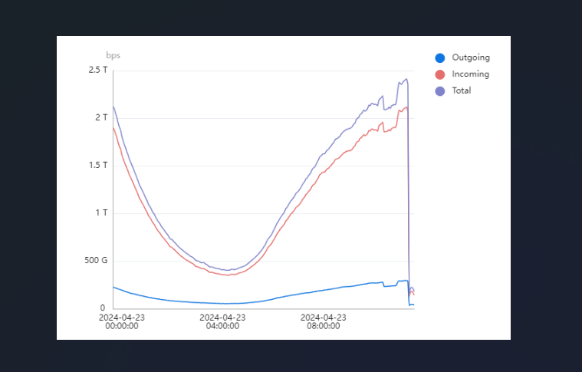This screenshot has height=372, width=582.
Task: Click the 1.5 T y-axis label
Action: coord(97,165)
